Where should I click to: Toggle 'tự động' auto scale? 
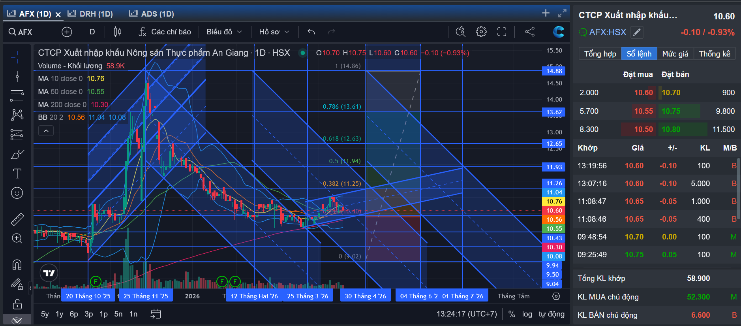point(552,314)
